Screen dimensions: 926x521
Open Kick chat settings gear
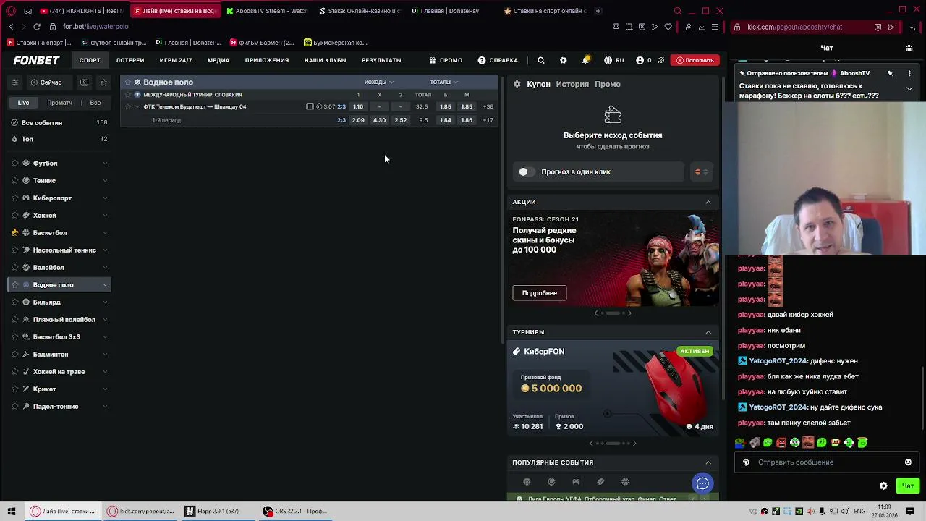click(x=883, y=486)
